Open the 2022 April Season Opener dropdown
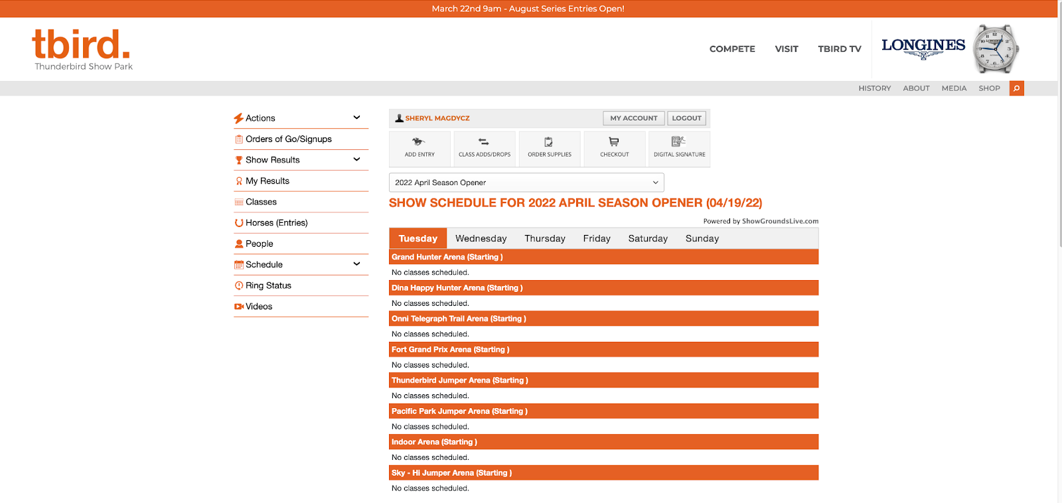The height and width of the screenshot is (503, 1062). pyautogui.click(x=526, y=182)
